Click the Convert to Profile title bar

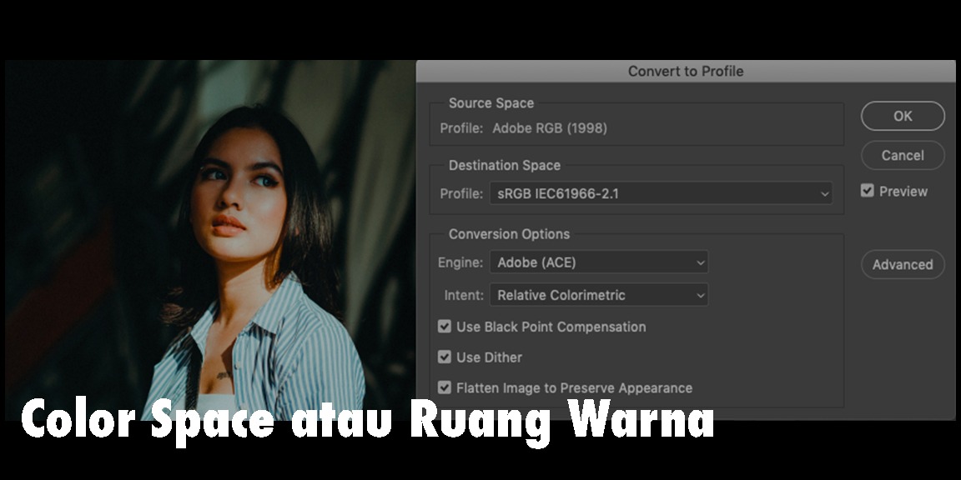pos(685,71)
